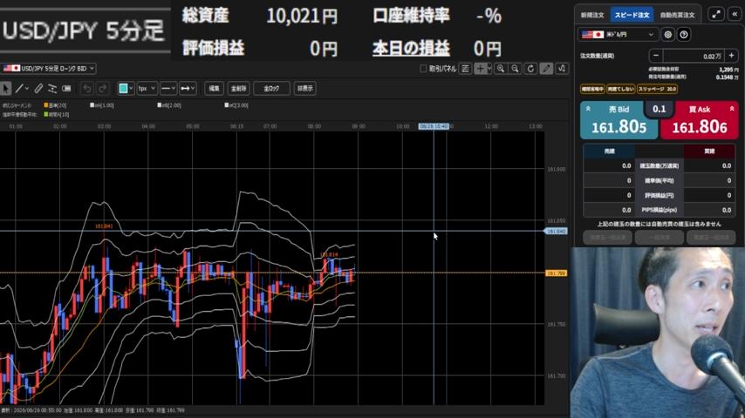Open the USD/JPY 5分足 chart selector dropdown
Screen dimensions: 745x418
pos(49,69)
